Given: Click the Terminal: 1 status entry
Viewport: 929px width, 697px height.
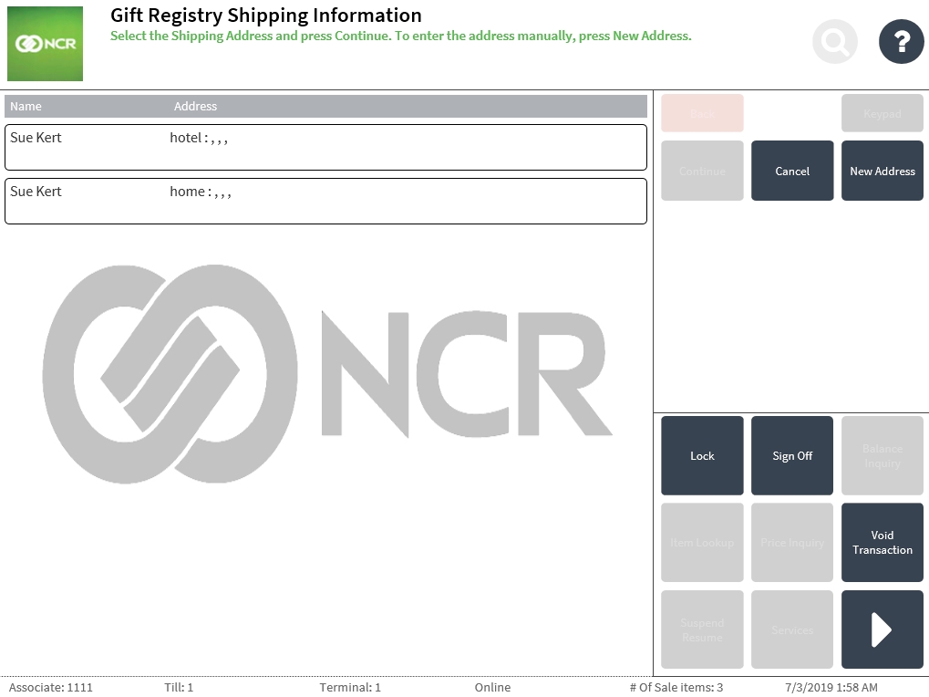Looking at the screenshot, I should 350,687.
